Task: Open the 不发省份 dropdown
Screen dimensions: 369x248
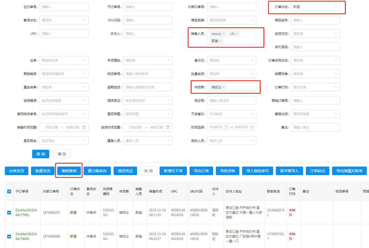Action: [232, 114]
